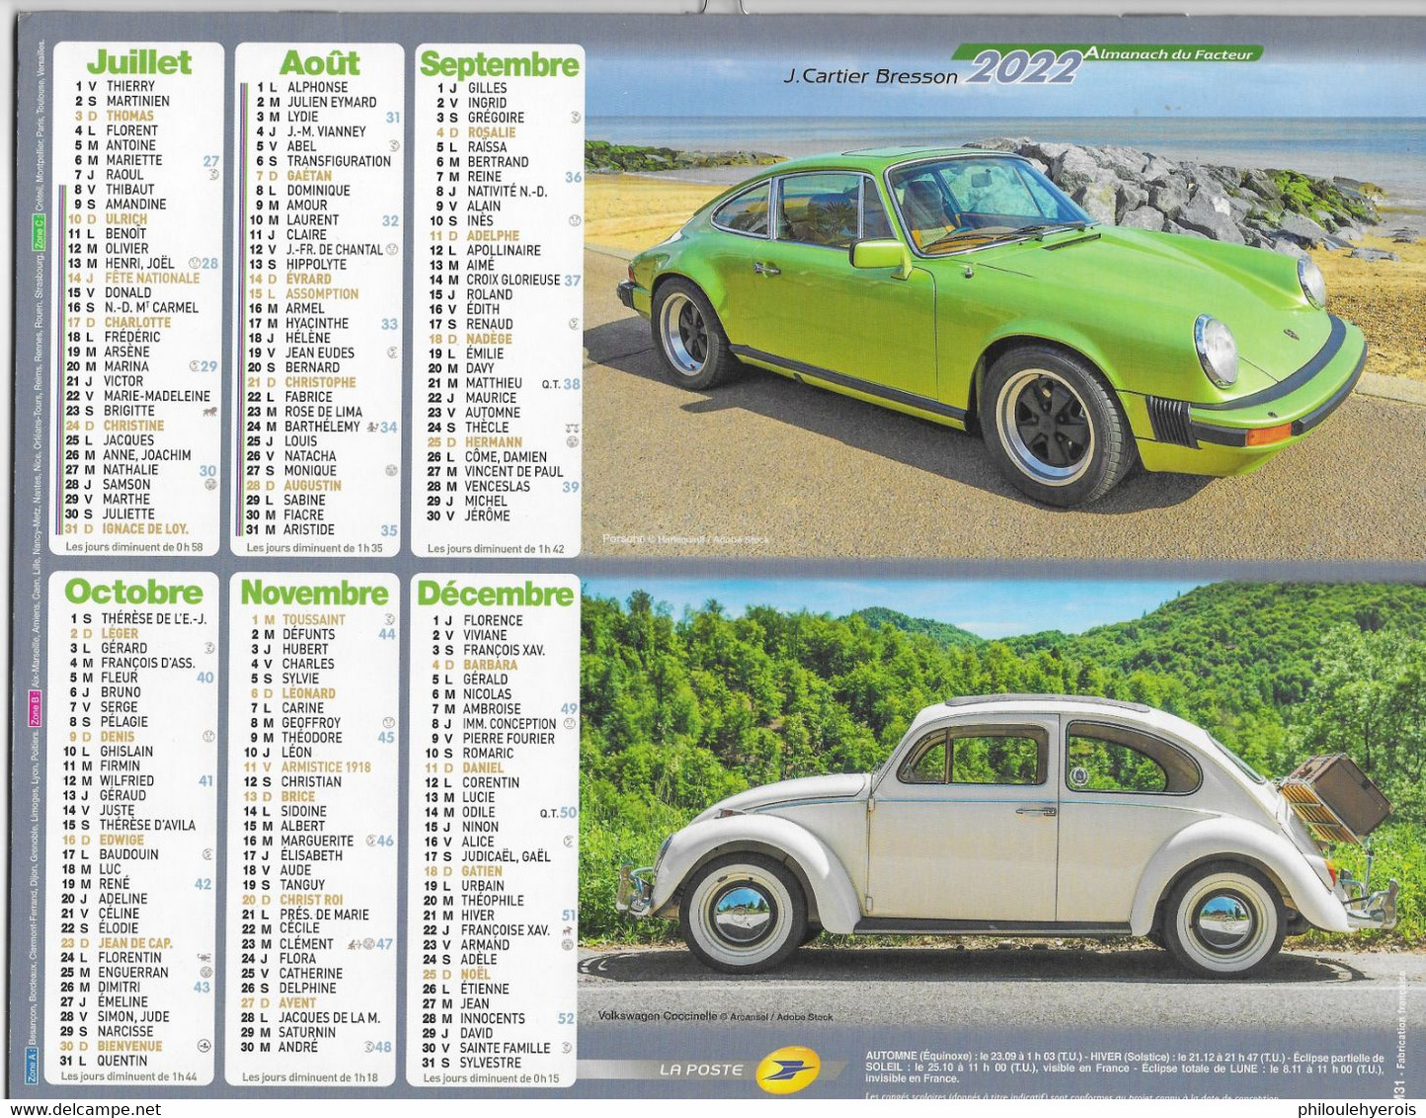
Task: Click the 2022 year title
Action: [x=1023, y=68]
